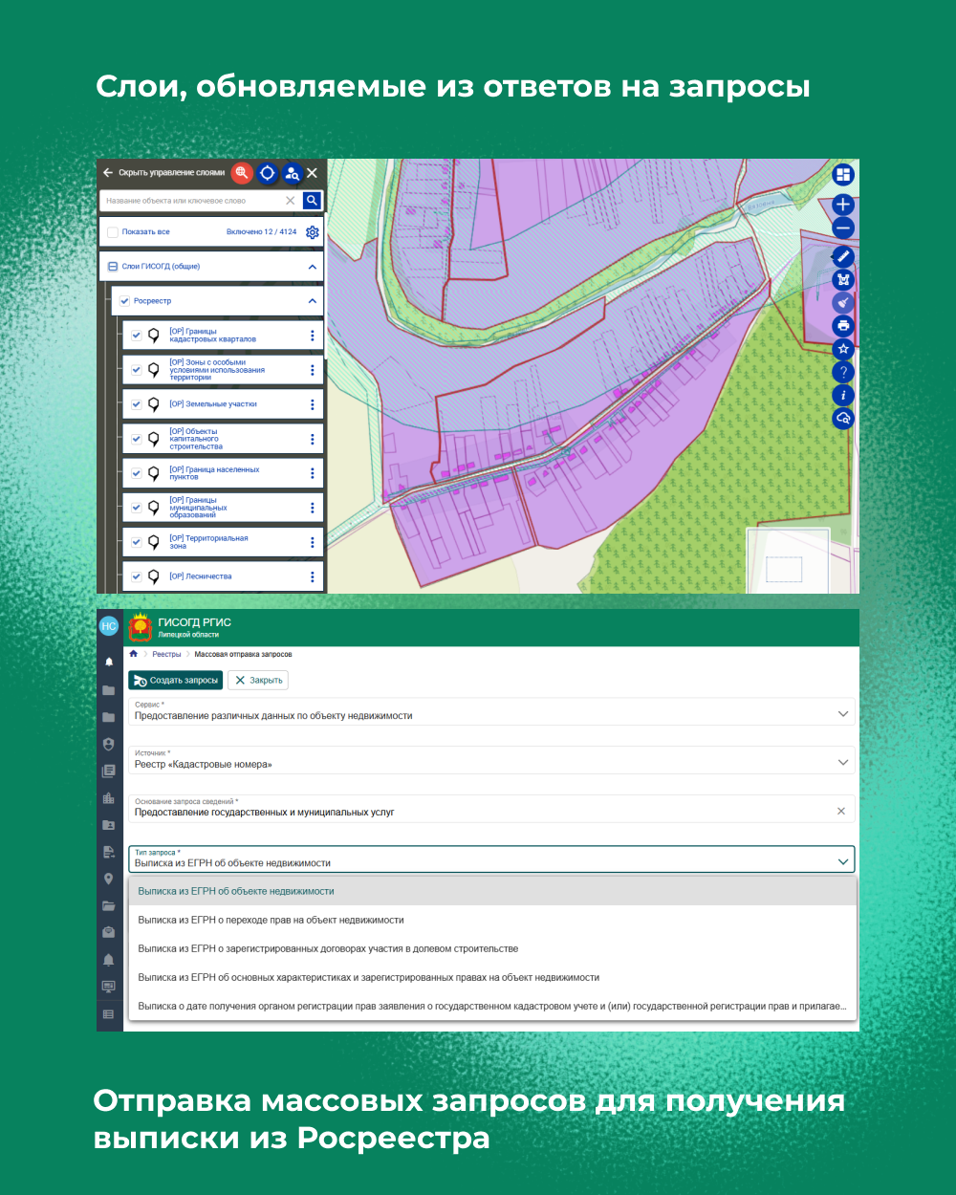Image resolution: width=956 pixels, height=1195 pixels.
Task: Select Выписка о дате получения option
Action: (x=491, y=1006)
